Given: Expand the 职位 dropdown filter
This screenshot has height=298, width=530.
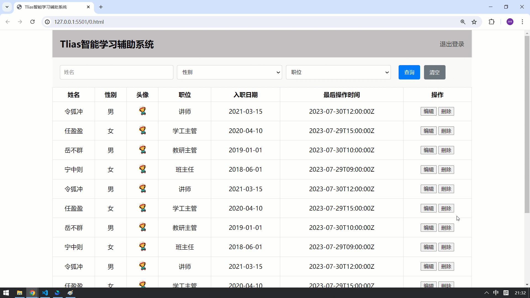Looking at the screenshot, I should point(338,72).
